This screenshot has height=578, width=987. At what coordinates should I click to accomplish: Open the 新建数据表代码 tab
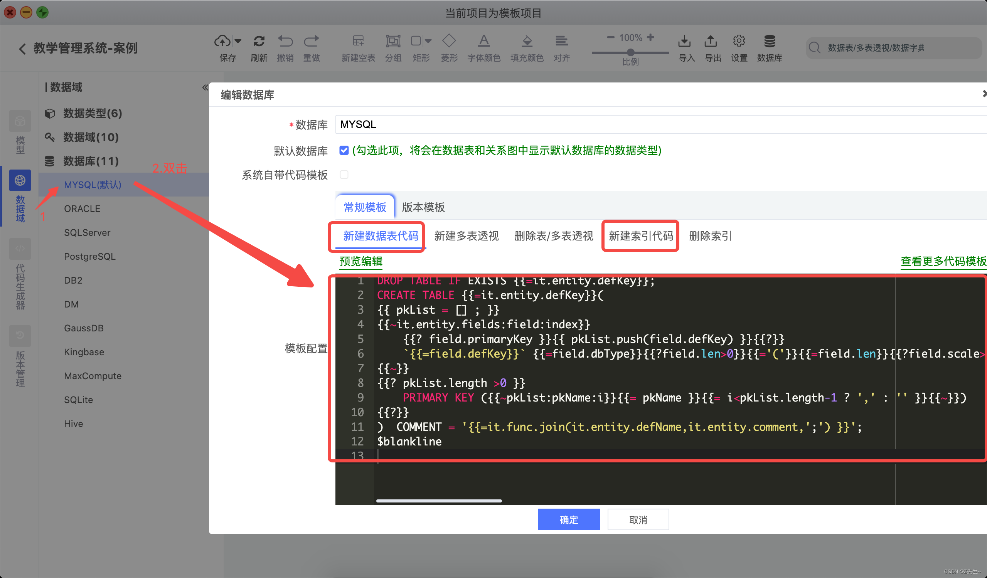(x=381, y=236)
